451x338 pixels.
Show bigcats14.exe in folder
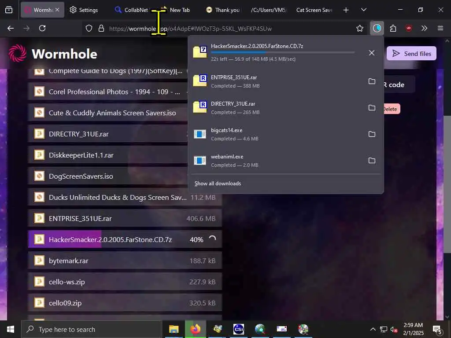click(x=372, y=134)
